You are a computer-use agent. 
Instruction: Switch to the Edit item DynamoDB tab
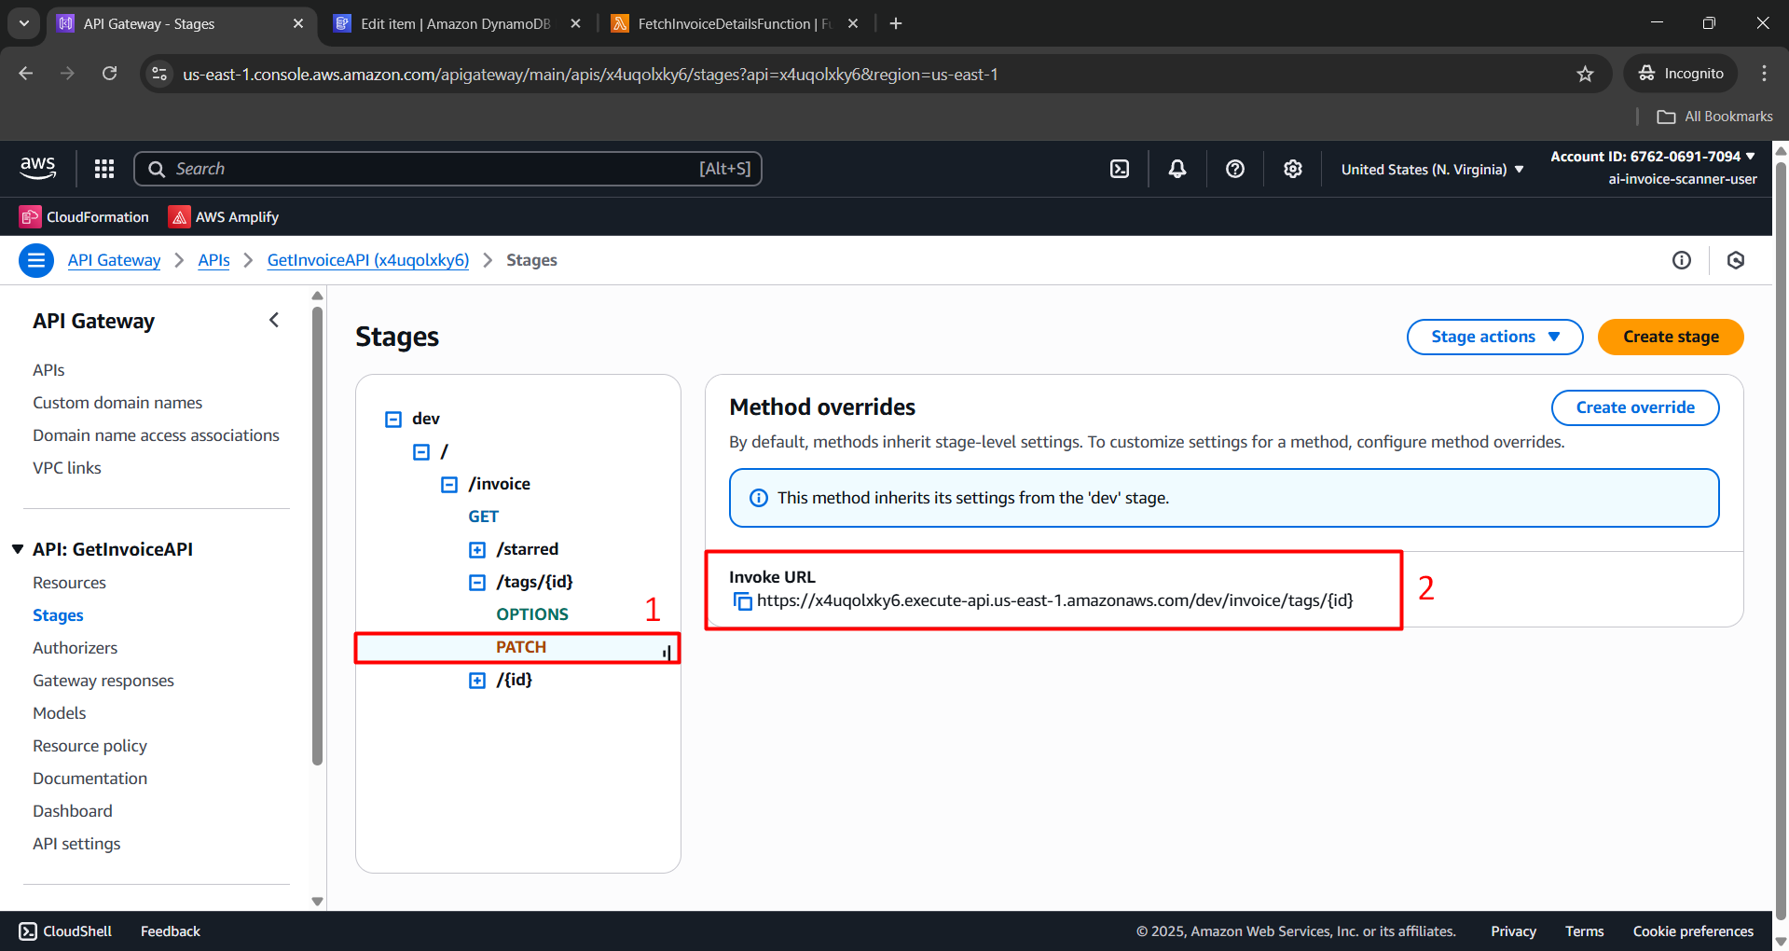456,24
